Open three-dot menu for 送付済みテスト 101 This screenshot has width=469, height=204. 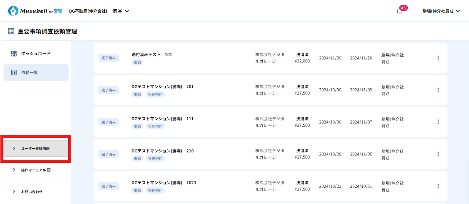438,58
